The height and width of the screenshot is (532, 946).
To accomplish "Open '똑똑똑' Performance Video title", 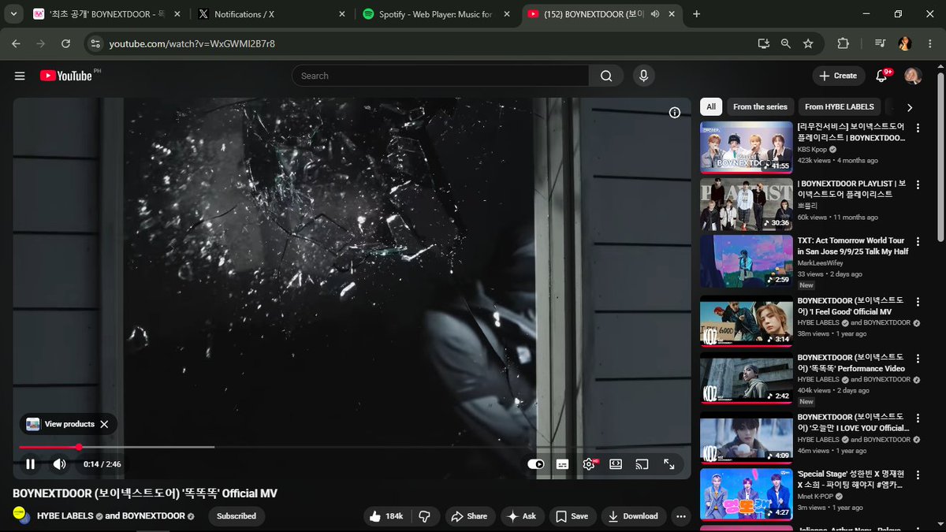I will (852, 363).
